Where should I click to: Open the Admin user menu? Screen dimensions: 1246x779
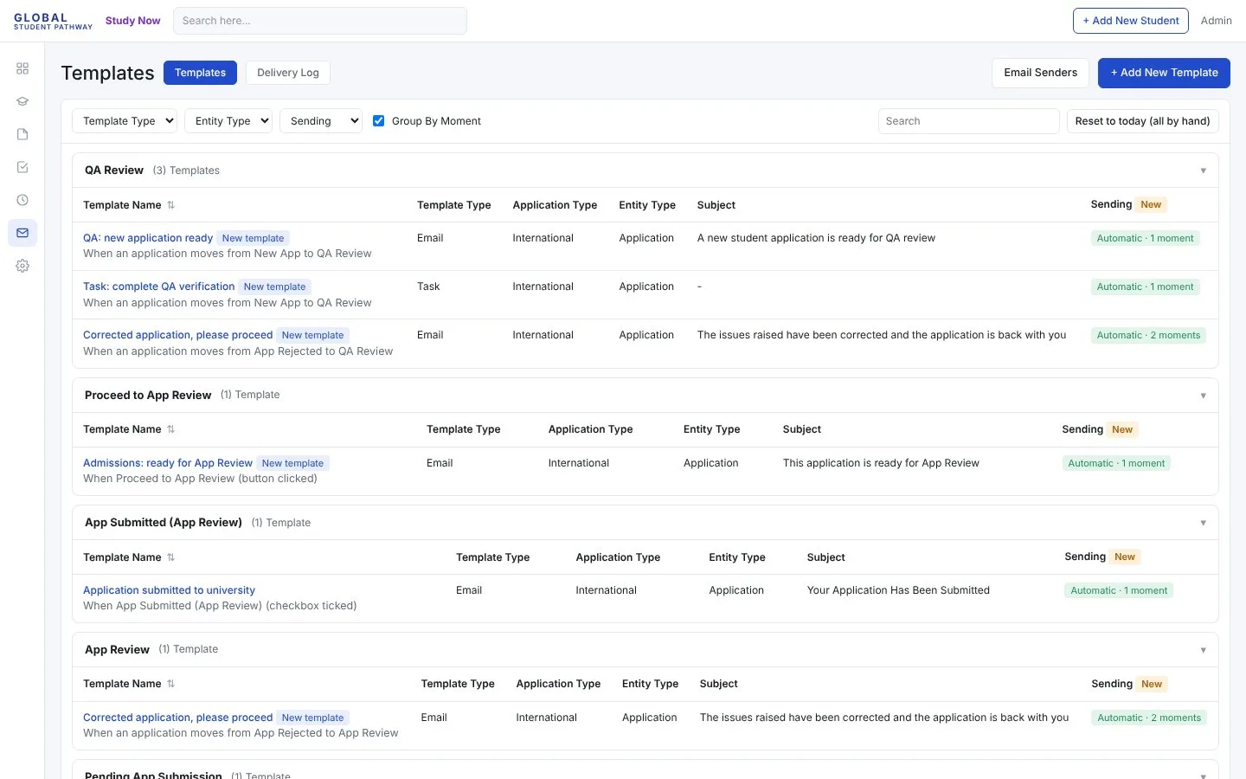pyautogui.click(x=1216, y=21)
